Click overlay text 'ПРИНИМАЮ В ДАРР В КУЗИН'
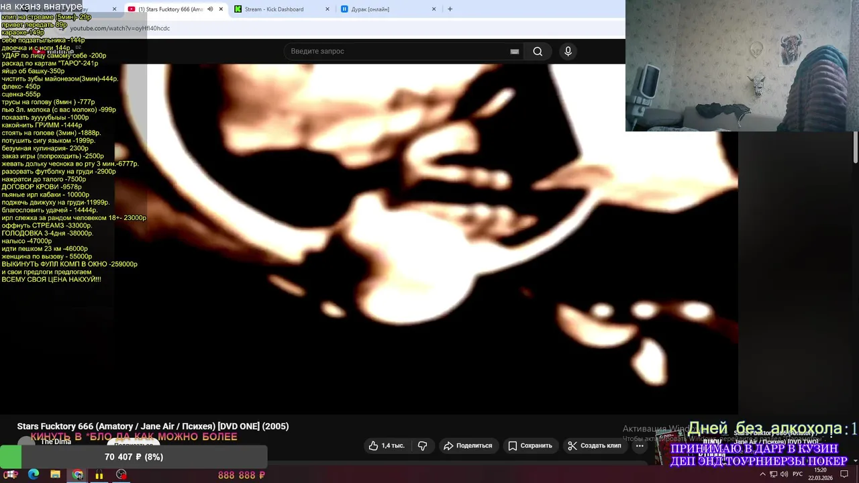Image resolution: width=859 pixels, height=483 pixels. 754,449
